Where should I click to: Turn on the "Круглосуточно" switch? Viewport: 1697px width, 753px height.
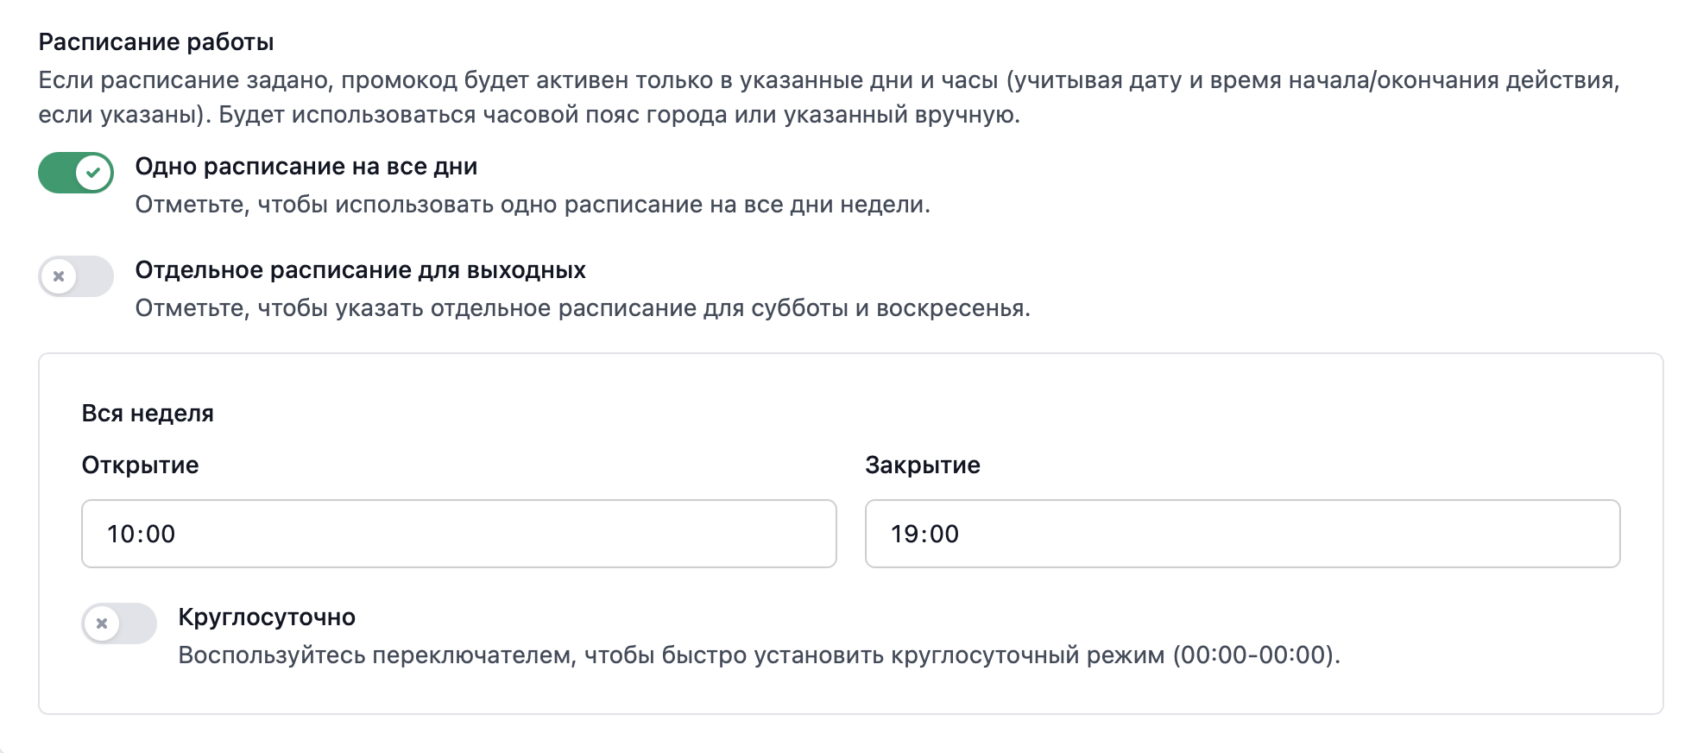pyautogui.click(x=119, y=623)
